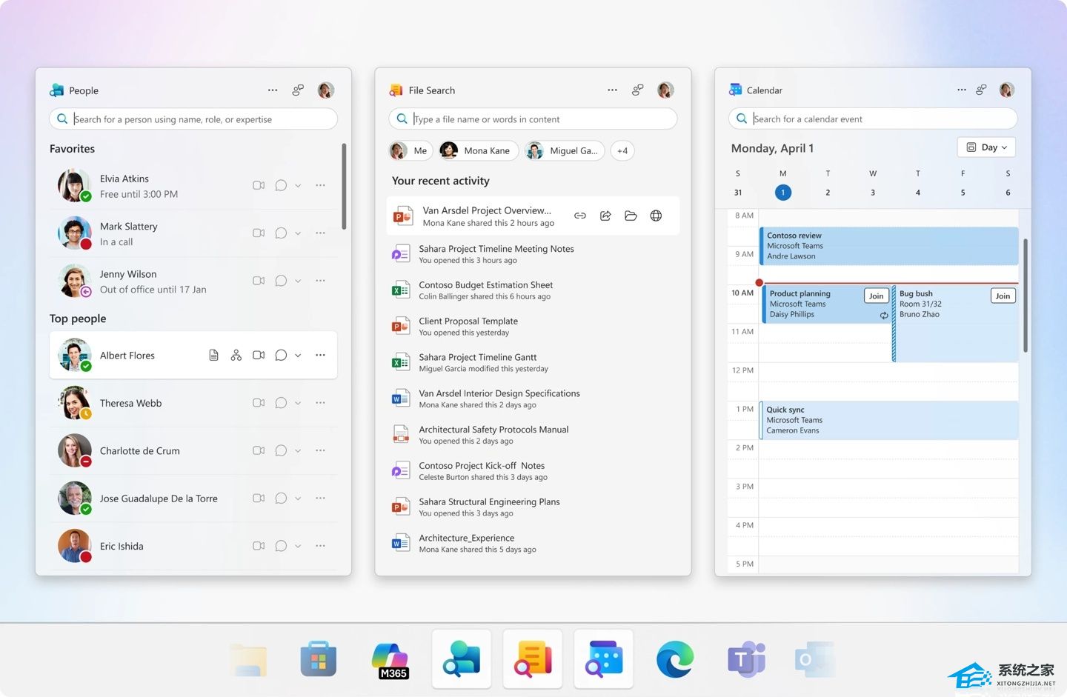Screen dimensions: 1067x697
Task: Expand more filters with +4 chip
Action: tap(622, 151)
